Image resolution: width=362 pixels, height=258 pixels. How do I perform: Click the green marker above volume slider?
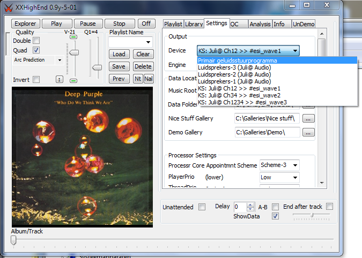(73, 37)
